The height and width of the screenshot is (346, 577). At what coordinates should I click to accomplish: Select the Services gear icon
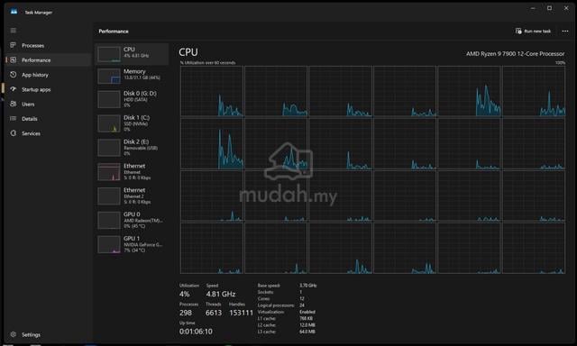coord(14,133)
